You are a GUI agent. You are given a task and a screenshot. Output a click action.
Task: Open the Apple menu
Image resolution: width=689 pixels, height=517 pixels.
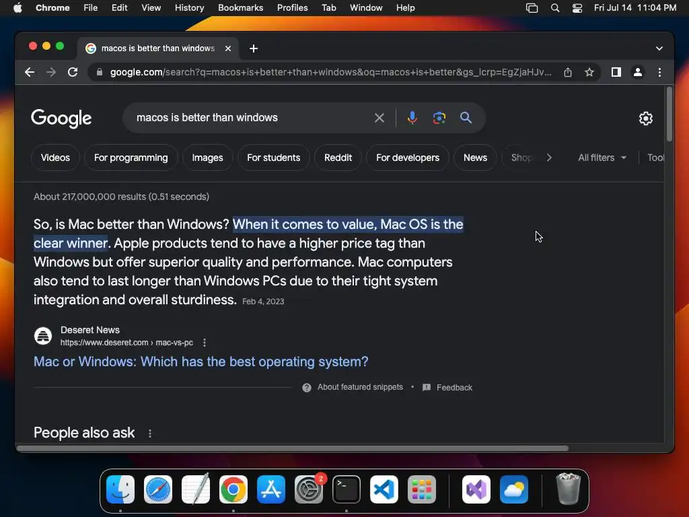[17, 8]
